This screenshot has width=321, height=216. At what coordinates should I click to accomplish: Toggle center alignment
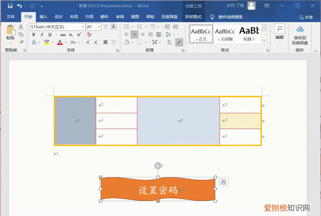coord(134,34)
